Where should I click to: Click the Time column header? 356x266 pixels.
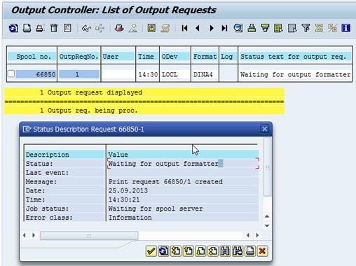147,57
